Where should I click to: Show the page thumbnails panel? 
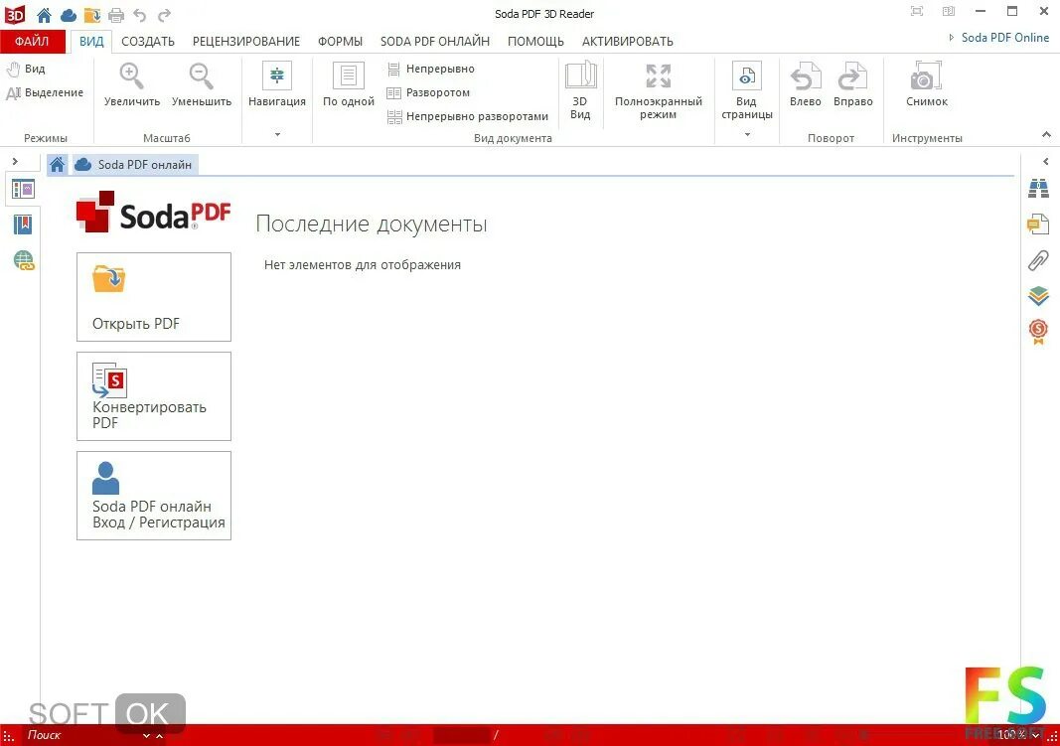[x=23, y=189]
